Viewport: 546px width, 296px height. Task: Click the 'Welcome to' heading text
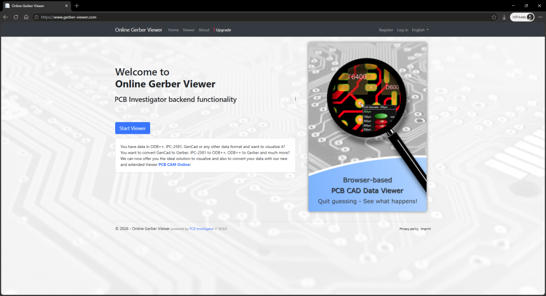[x=142, y=72]
